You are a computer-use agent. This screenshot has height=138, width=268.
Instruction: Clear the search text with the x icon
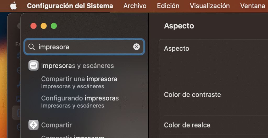(136, 47)
